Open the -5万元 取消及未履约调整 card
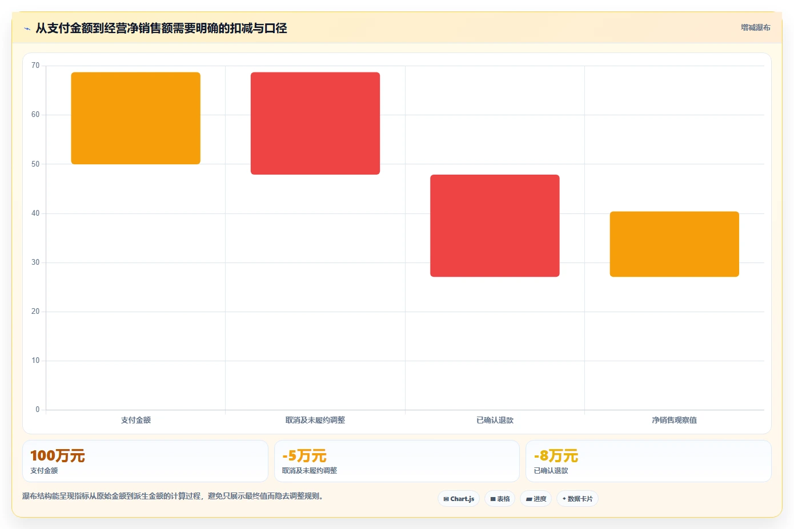The height and width of the screenshot is (529, 794). point(397,461)
